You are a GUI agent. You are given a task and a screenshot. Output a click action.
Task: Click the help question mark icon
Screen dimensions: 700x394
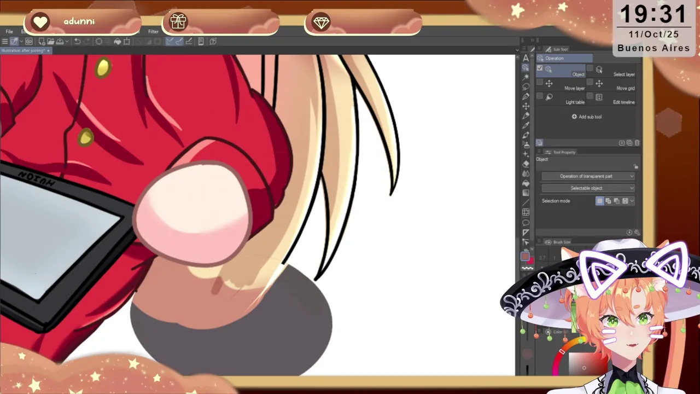pyautogui.click(x=213, y=42)
